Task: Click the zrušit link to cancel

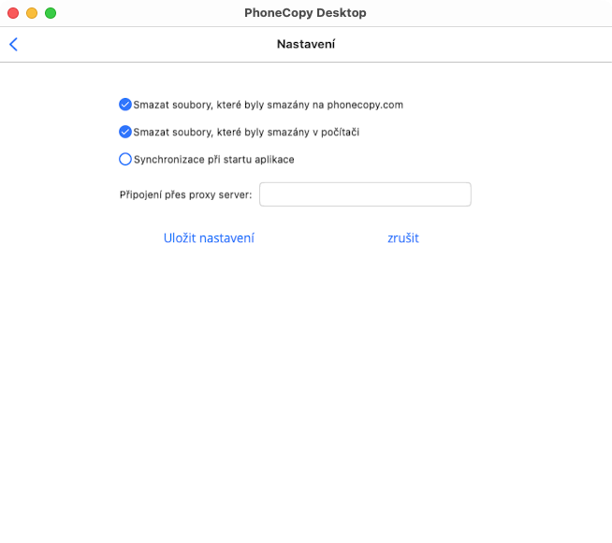Action: 403,237
